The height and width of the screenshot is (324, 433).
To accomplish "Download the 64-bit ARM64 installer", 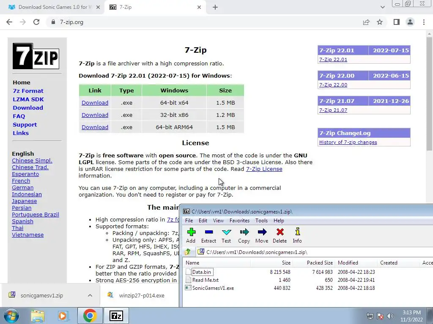I will coord(95,127).
